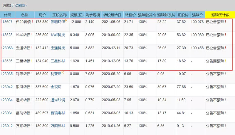This screenshot has width=235, height=135.
Task: Click gray exclamation after 公告不强赎 in 123012 row
Action: [x=225, y=126]
